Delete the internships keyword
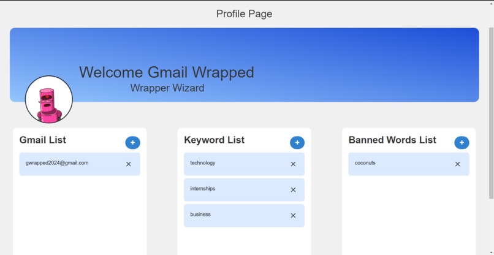 [293, 190]
